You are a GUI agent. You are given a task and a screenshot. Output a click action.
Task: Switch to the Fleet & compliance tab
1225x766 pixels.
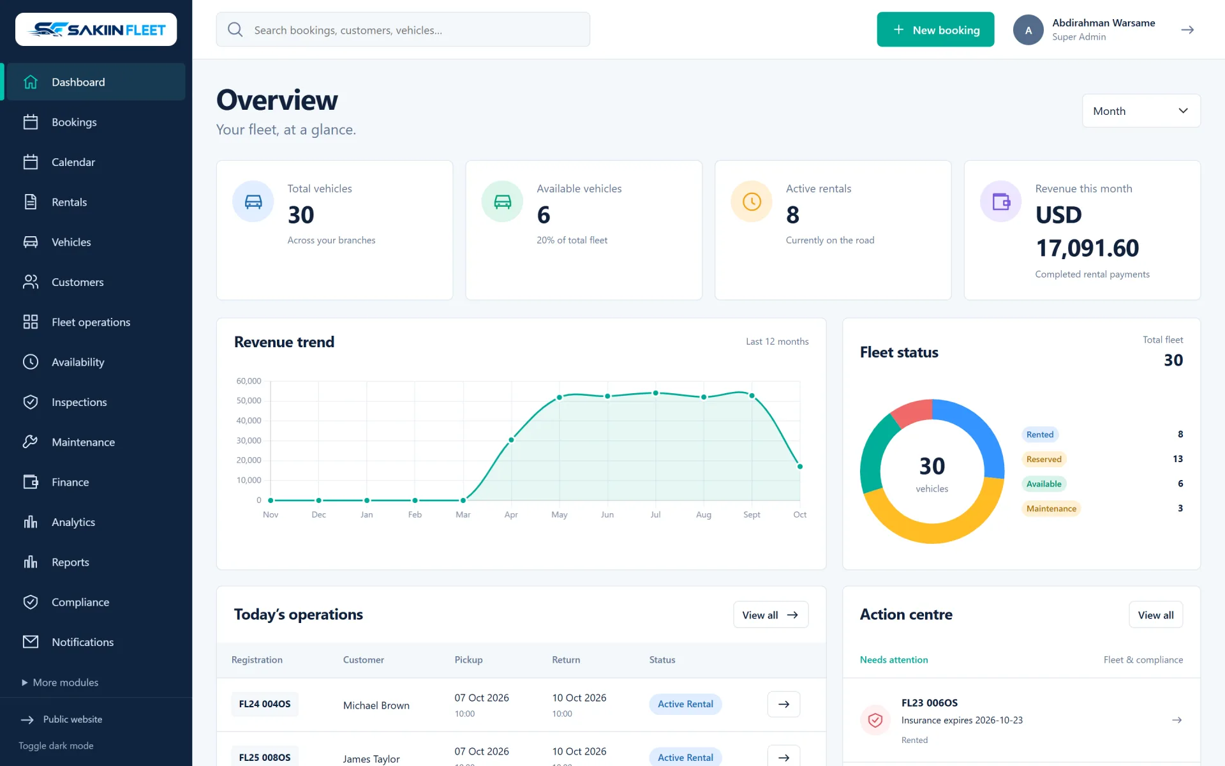[1143, 659]
